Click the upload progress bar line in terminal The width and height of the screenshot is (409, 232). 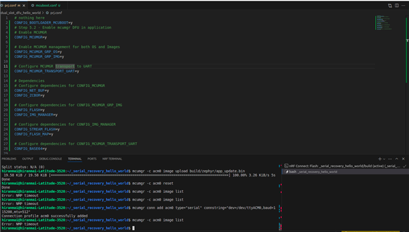pyautogui.click(x=139, y=175)
